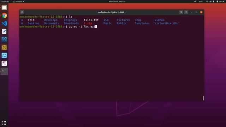Open the yellow box app in dock
This screenshot has height=127, width=226.
click(4, 47)
